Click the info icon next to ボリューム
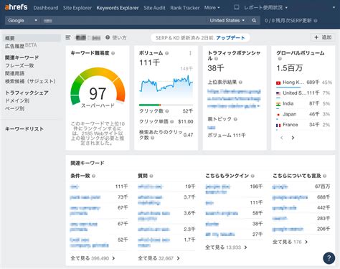 [x=166, y=53]
